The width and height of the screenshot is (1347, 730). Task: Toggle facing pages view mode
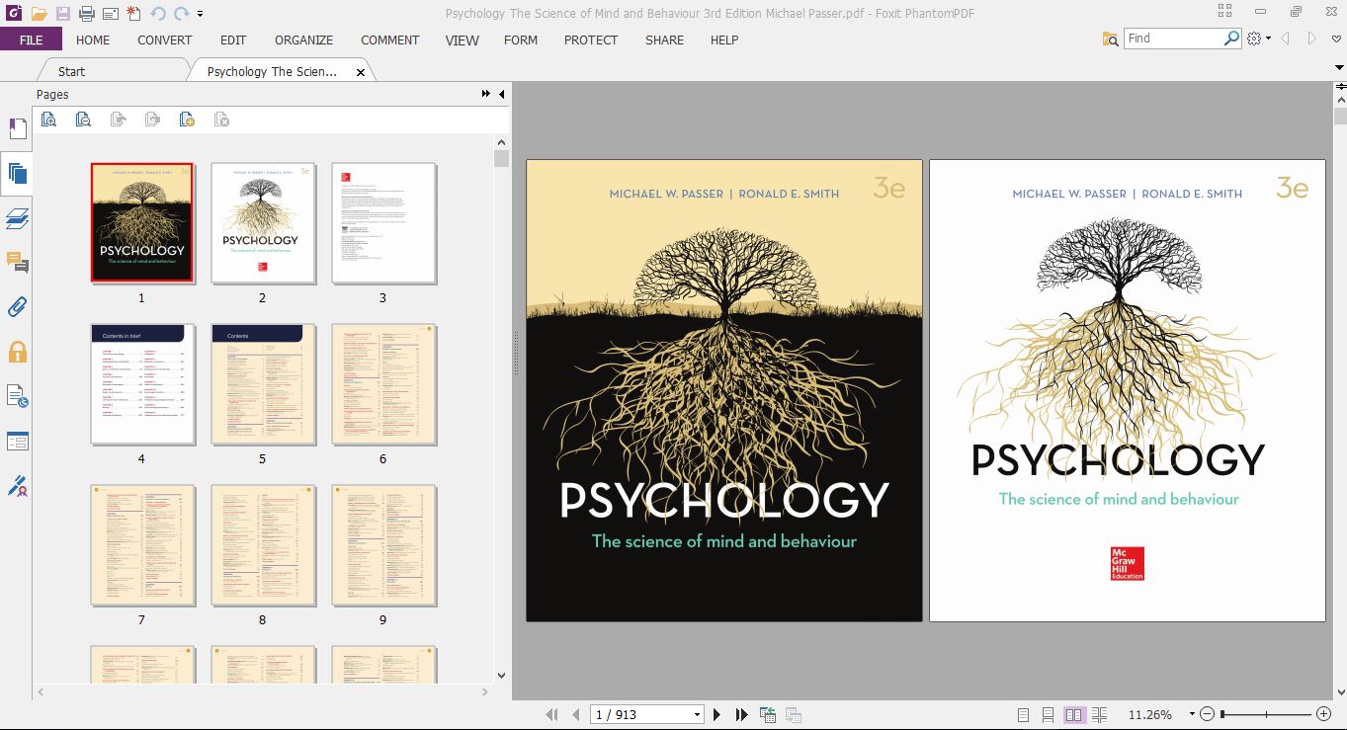[1074, 714]
